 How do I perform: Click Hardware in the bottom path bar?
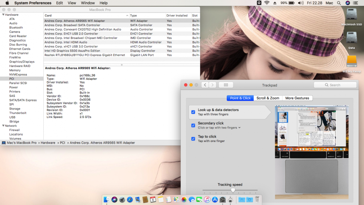point(48,143)
